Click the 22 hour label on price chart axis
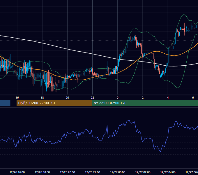The height and width of the screenshot is (175, 198). coord(92,98)
